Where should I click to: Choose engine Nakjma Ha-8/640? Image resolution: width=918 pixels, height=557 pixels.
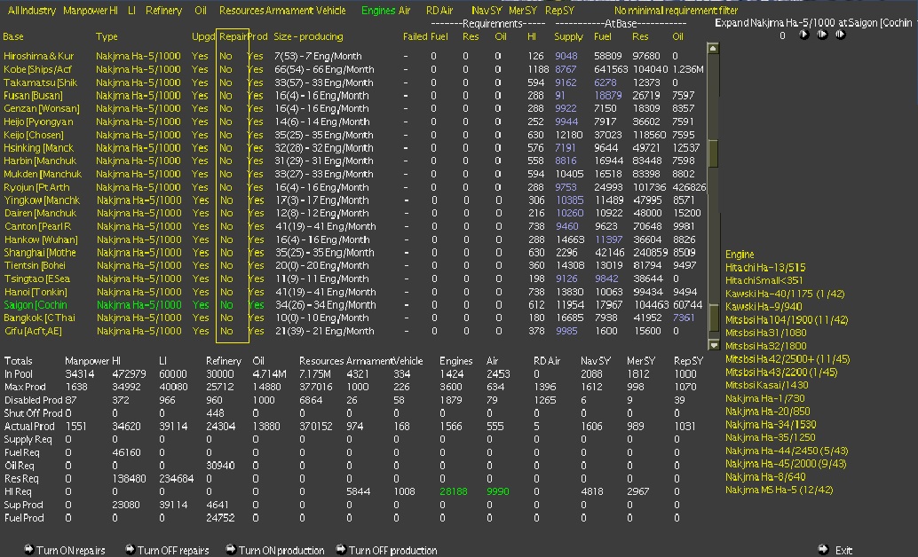click(765, 477)
